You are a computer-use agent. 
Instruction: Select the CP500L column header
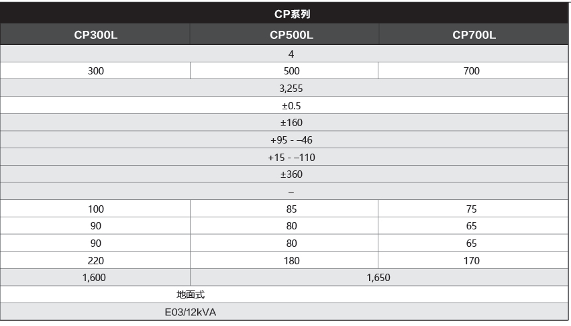coord(291,35)
